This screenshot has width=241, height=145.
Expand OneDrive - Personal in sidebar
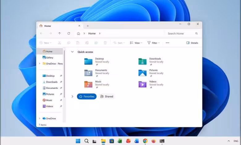(40, 64)
